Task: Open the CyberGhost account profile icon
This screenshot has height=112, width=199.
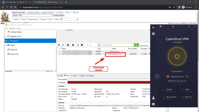Action: tap(154, 98)
